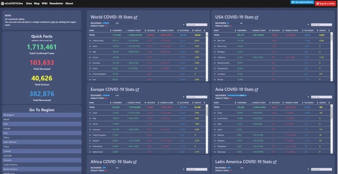Open the Map menu item

coord(37,3)
